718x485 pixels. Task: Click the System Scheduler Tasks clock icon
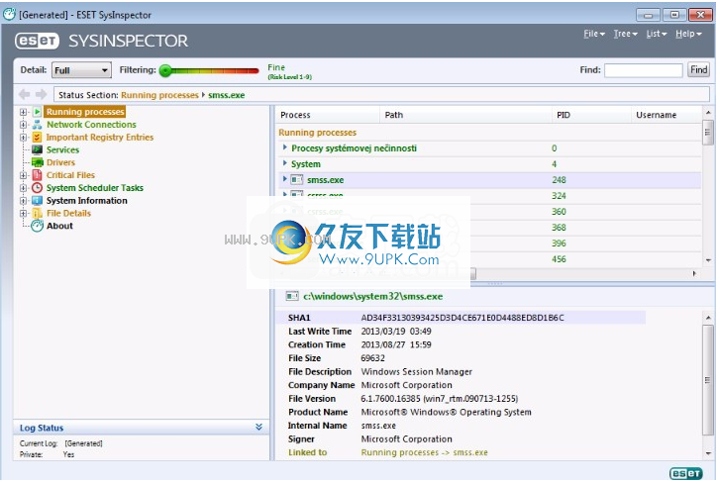37,188
